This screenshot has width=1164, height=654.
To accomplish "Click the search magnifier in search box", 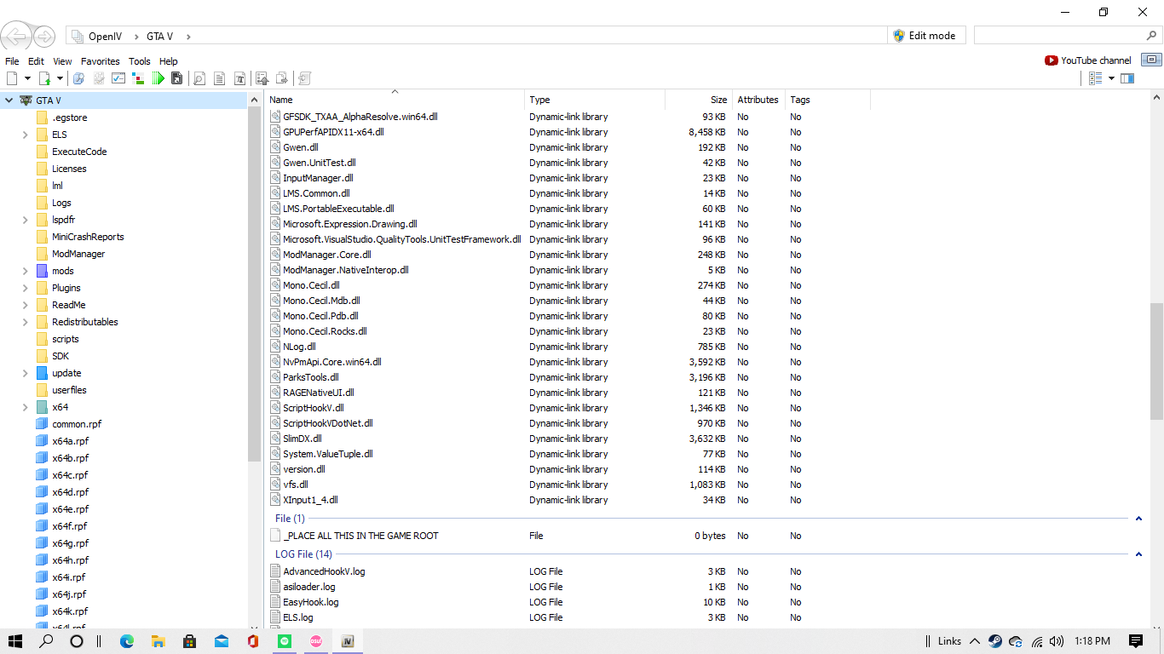I will 1152,36.
